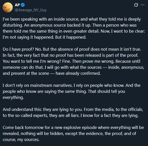Click the text "Then prove me wrong."
Screen dimensions: 148x146
[x=93, y=61]
